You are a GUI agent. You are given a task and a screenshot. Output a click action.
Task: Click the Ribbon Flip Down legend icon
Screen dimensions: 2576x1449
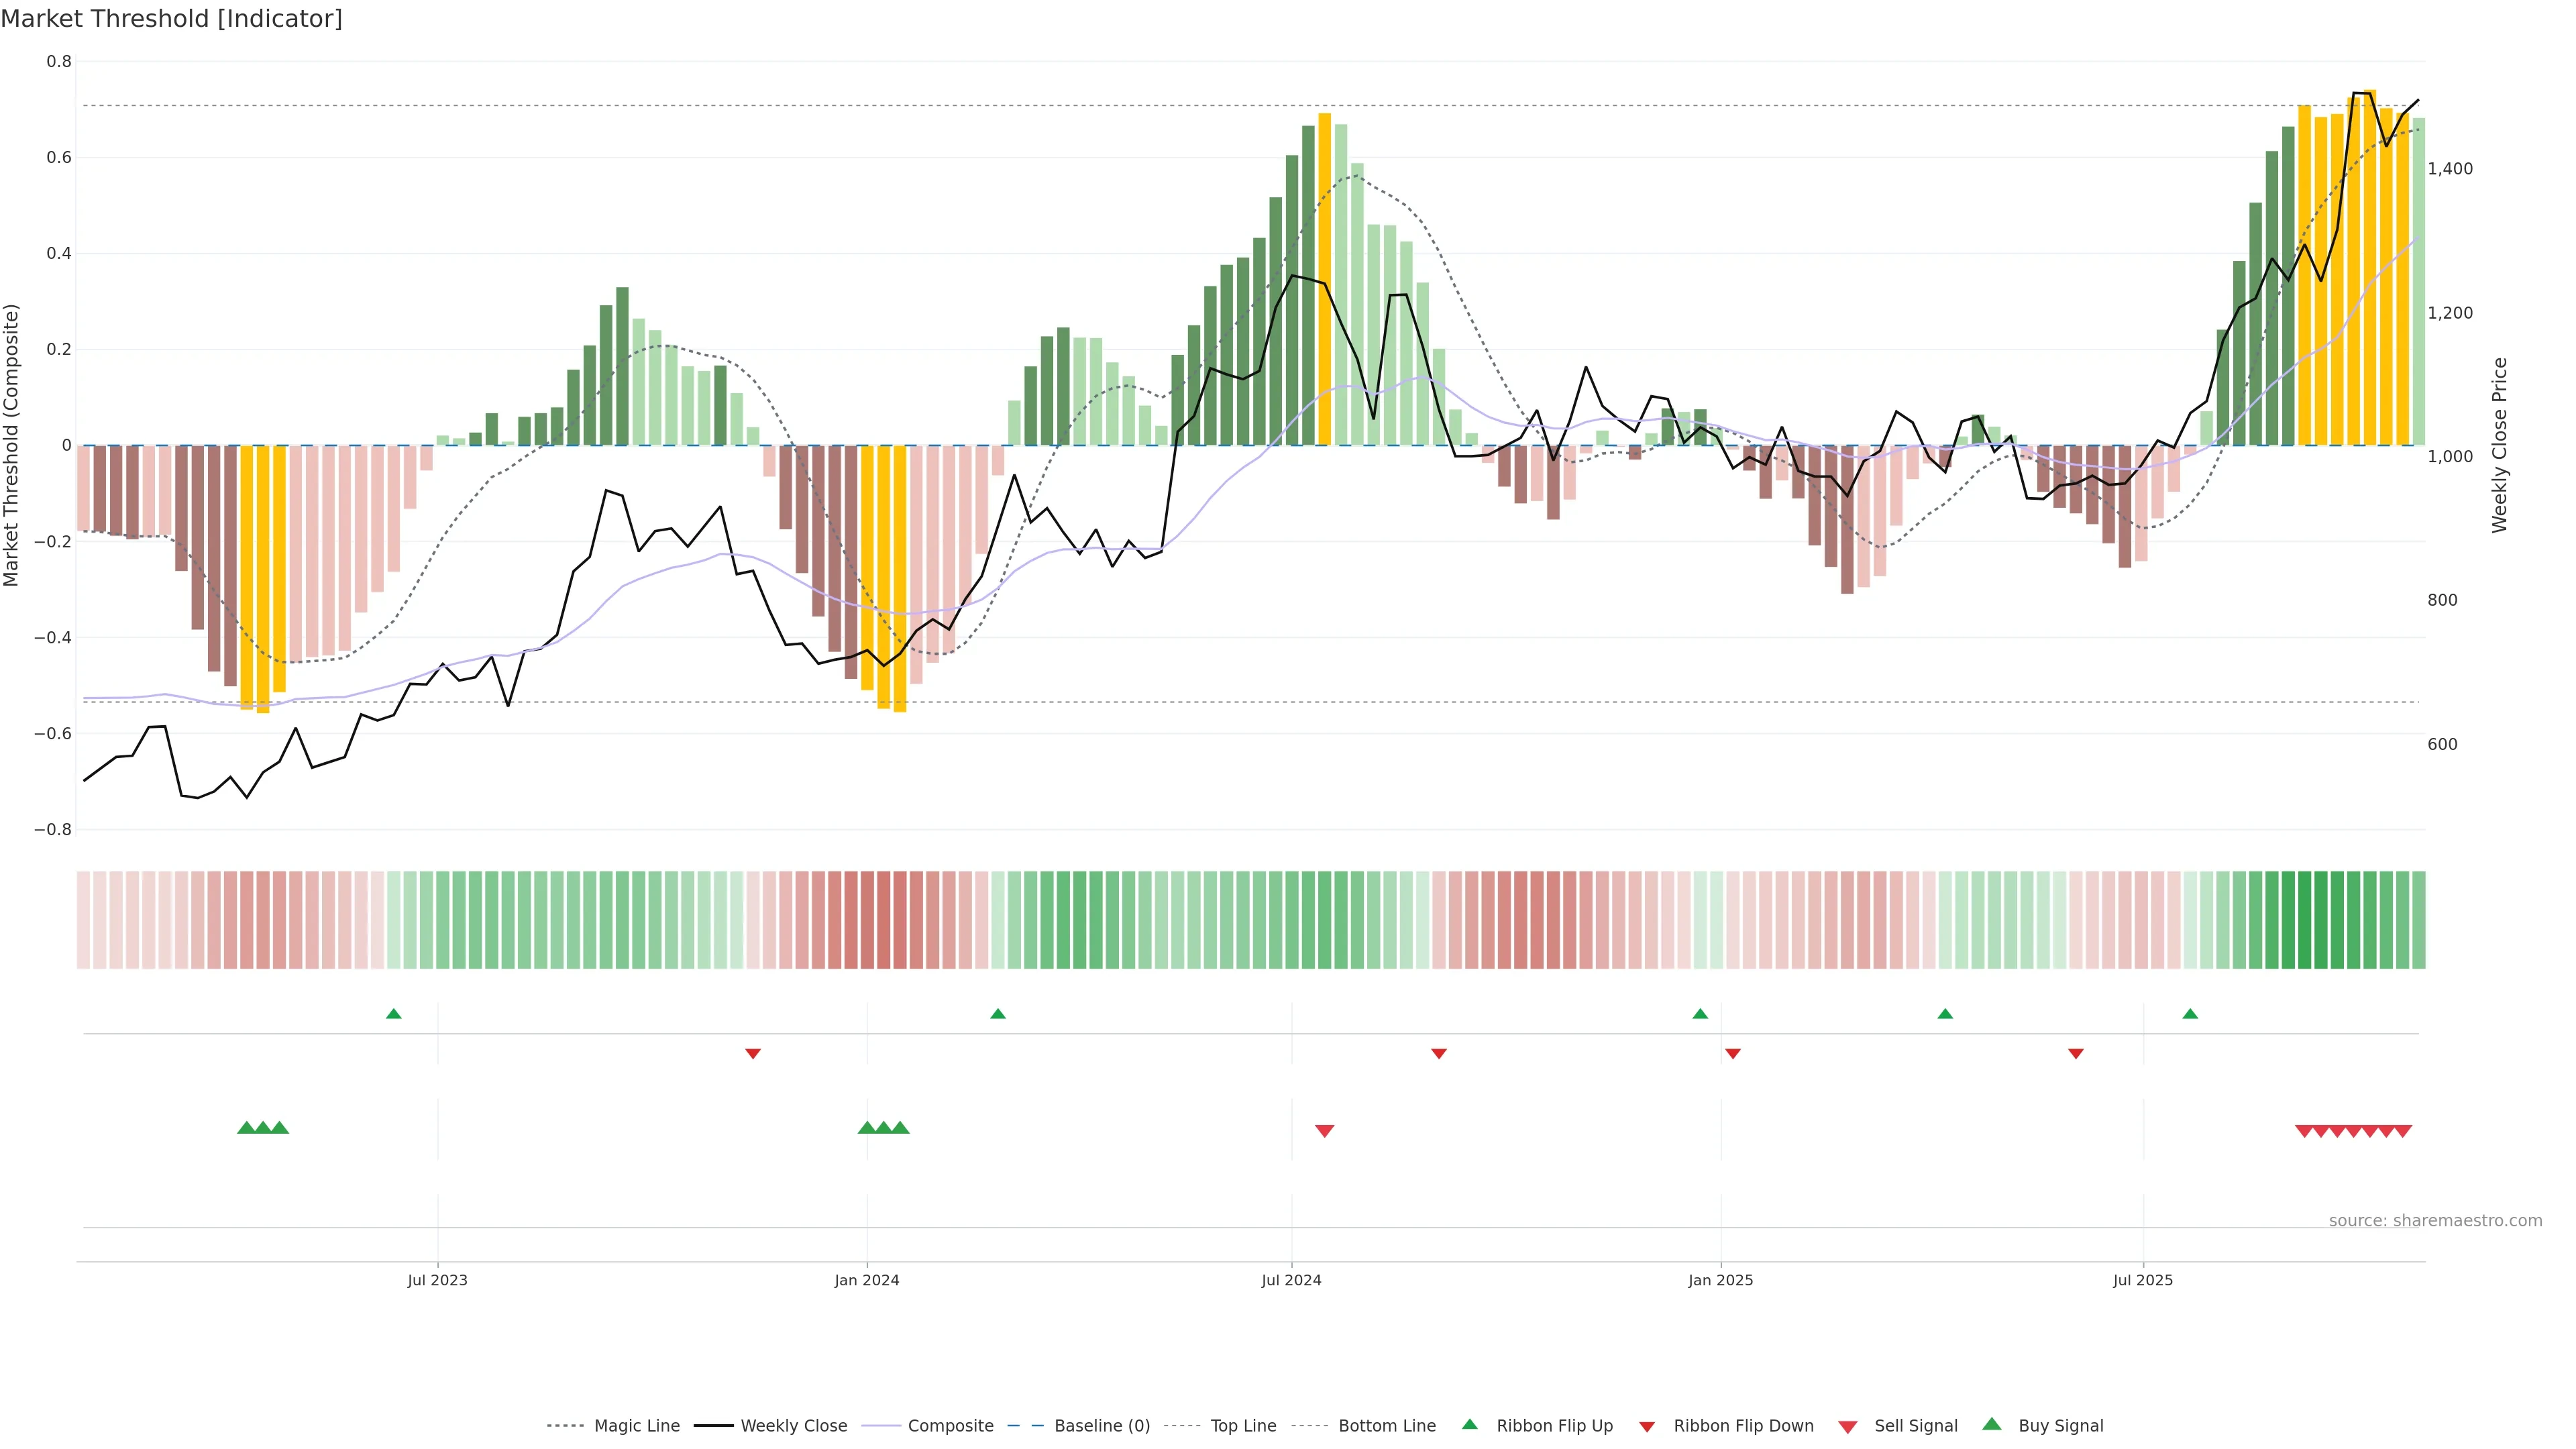1647,1427
